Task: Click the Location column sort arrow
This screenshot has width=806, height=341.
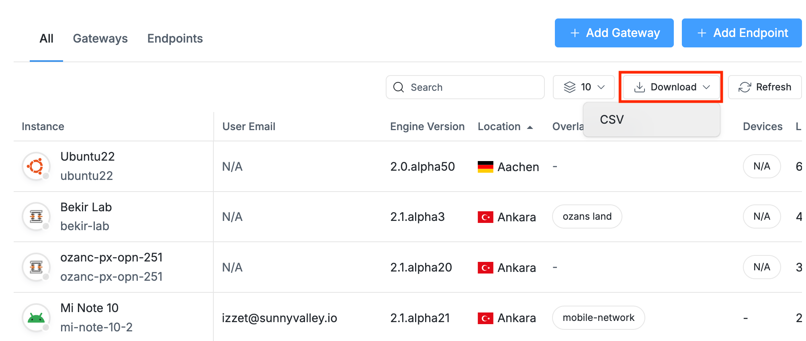Action: click(x=530, y=127)
